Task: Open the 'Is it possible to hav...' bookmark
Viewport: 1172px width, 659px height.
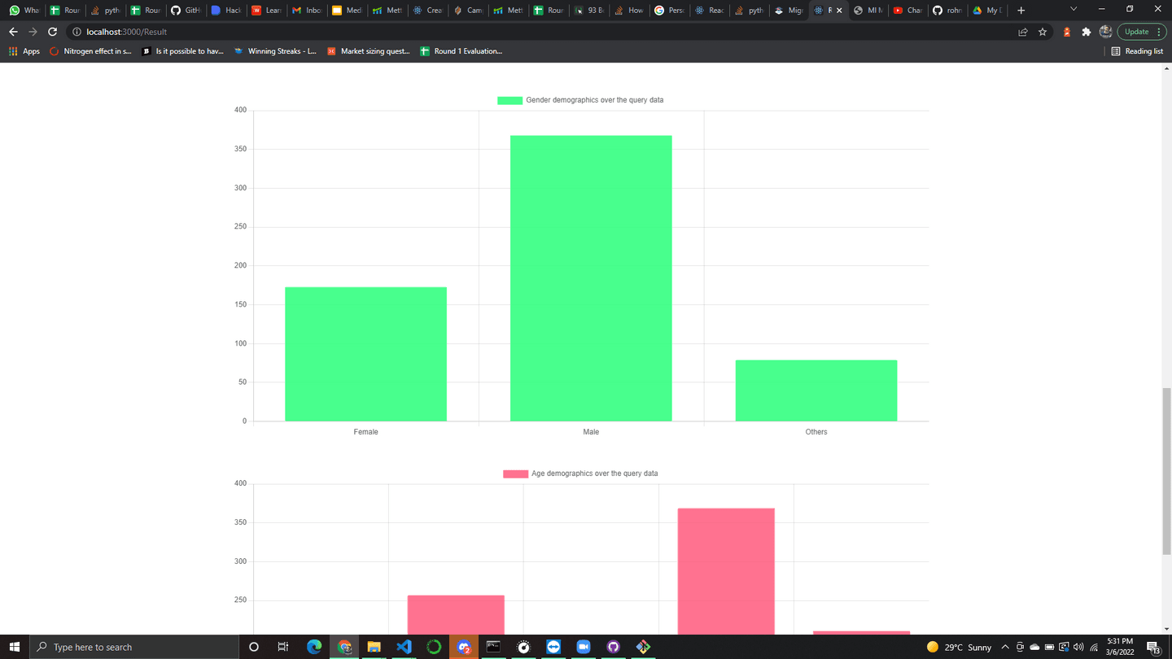Action: (182, 51)
